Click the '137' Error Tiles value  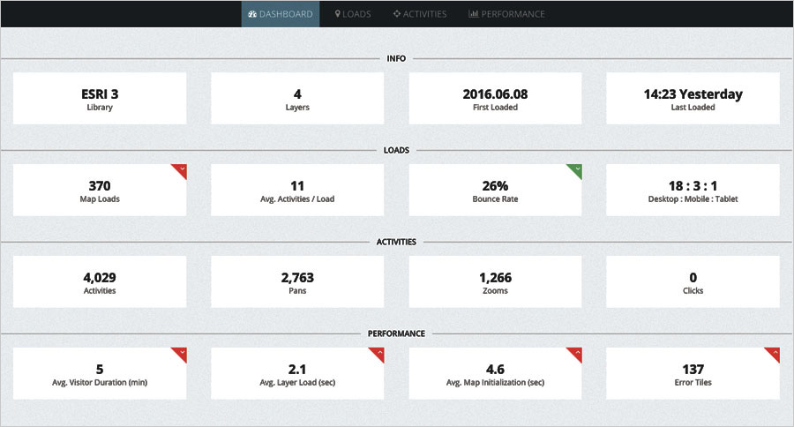tap(693, 370)
